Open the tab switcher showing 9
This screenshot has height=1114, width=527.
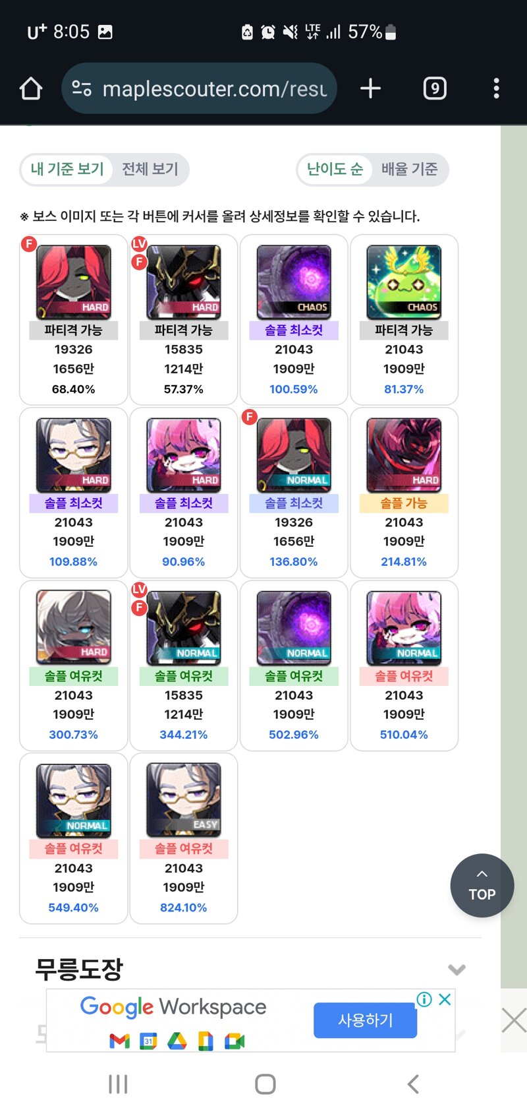(x=435, y=88)
